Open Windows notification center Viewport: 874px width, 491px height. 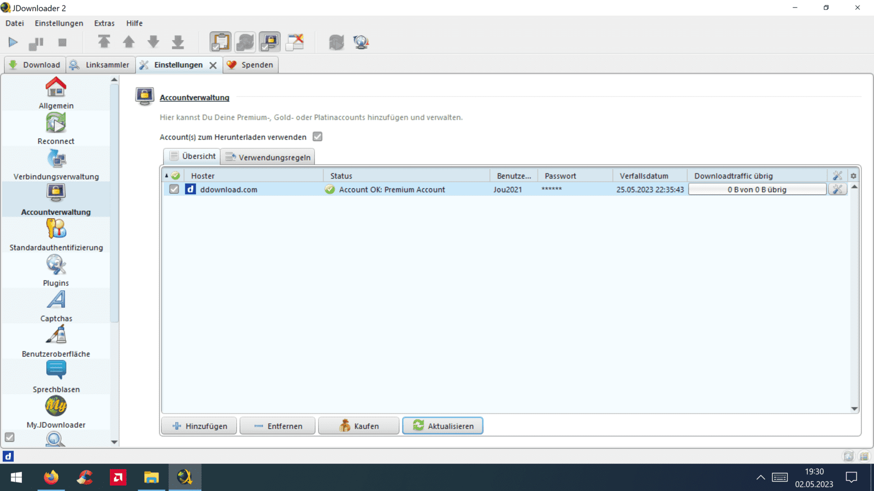(851, 477)
